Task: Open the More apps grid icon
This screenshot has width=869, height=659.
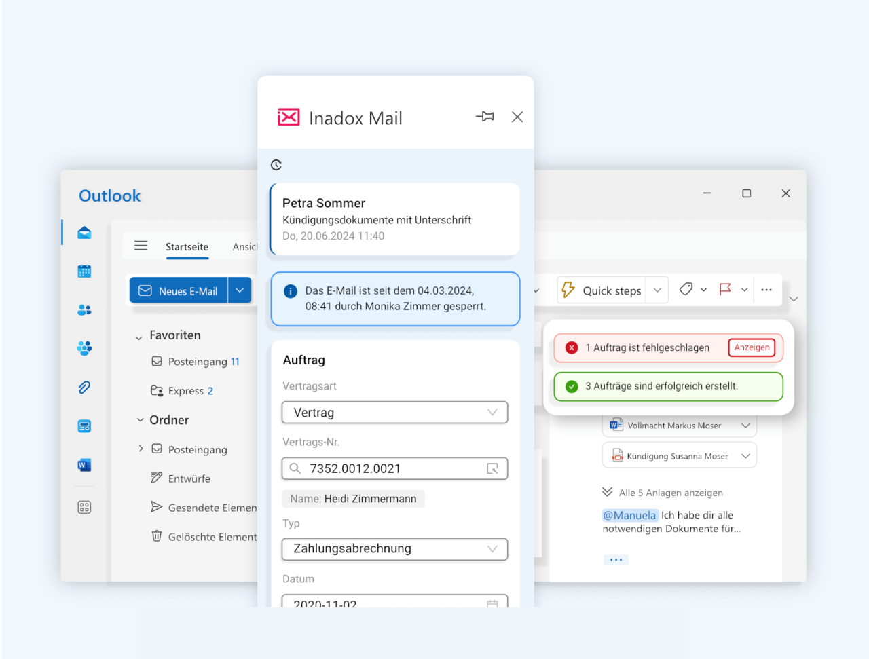Action: tap(84, 507)
